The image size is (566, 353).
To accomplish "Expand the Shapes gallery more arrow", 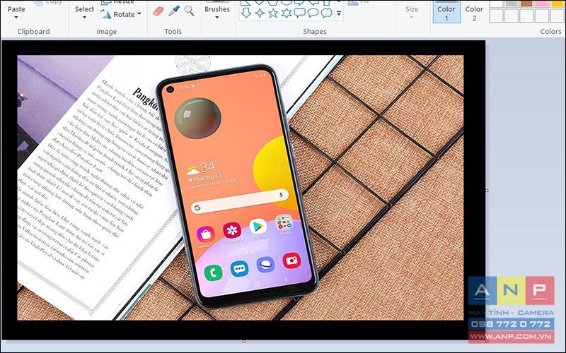I will tap(339, 13).
